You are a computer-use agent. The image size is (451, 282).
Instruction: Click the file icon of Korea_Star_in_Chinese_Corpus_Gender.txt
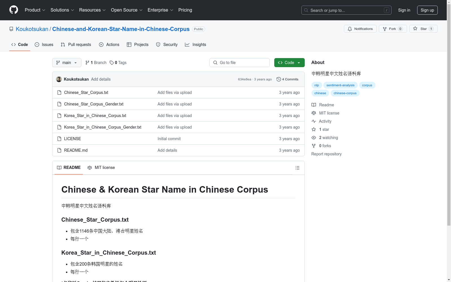[59, 127]
